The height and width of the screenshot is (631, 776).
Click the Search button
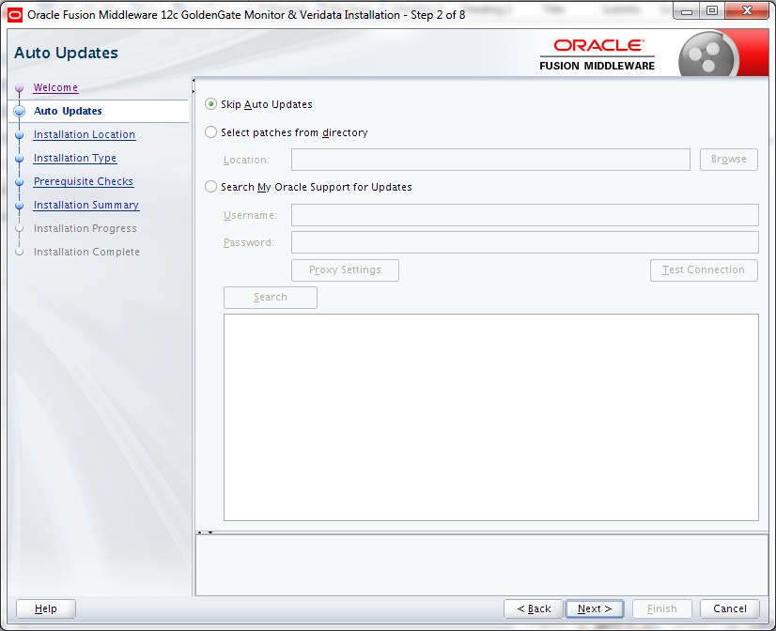click(x=271, y=298)
